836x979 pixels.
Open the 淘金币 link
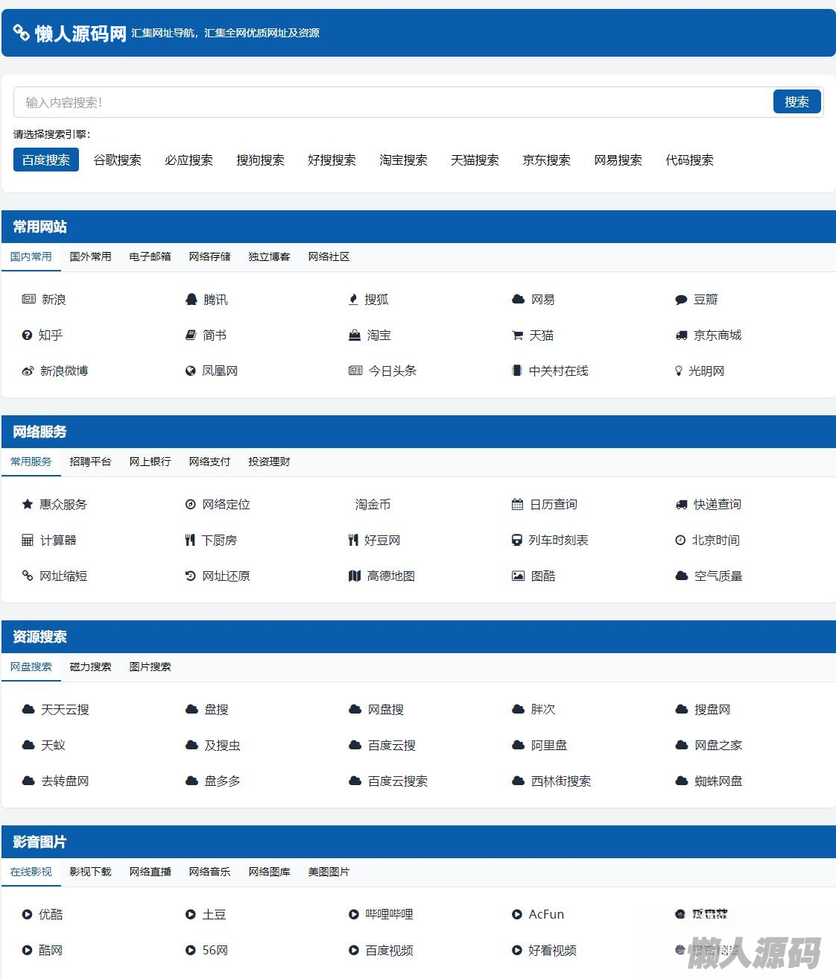click(x=373, y=505)
